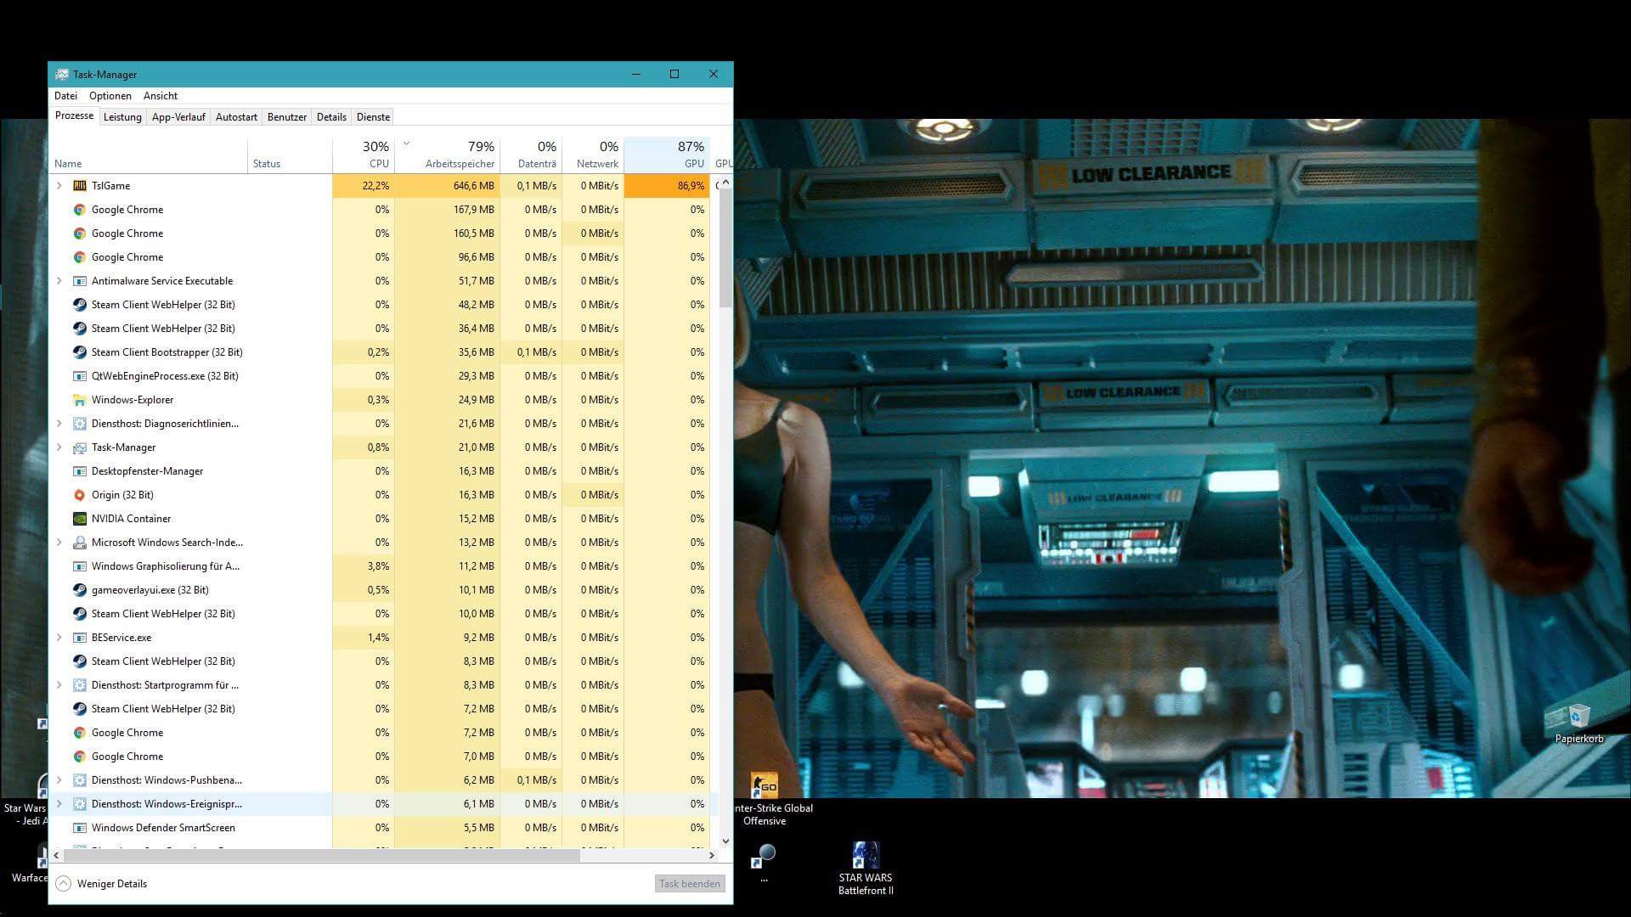
Task: Open the STAR WARS Battlefront II shortcut
Action: [x=865, y=856]
